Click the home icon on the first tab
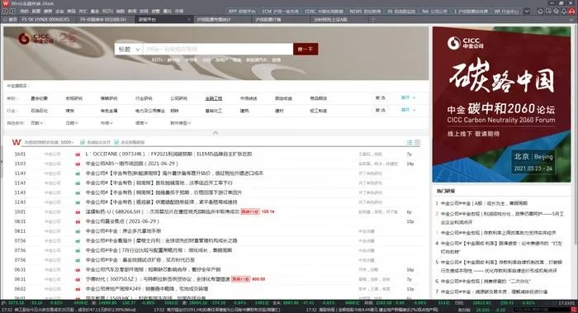This screenshot has height=313, width=578. (x=5, y=19)
